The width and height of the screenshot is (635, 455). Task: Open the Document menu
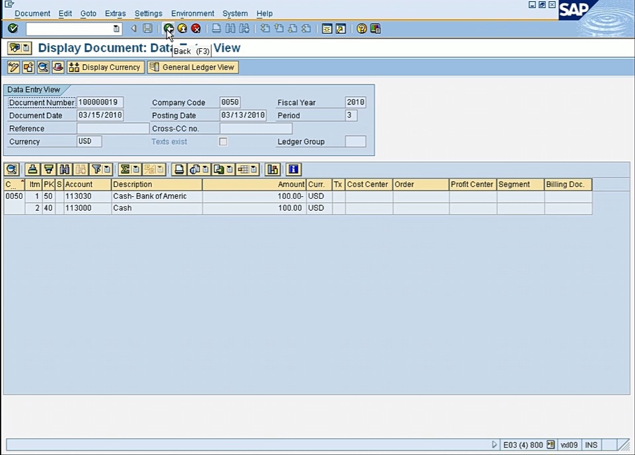pyautogui.click(x=32, y=13)
